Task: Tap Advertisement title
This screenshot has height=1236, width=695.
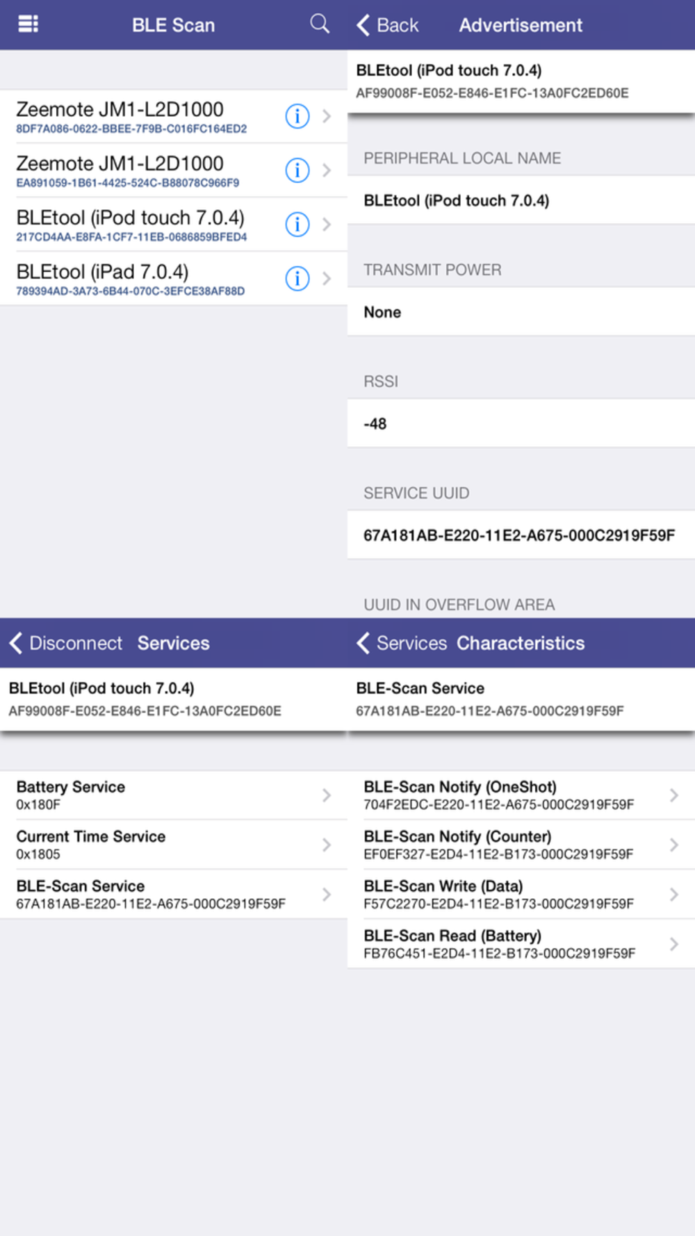Action: (521, 25)
